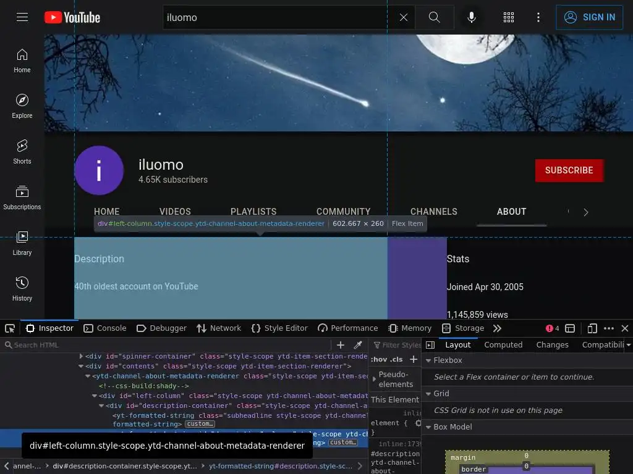
Task: Collapse the Flexbox section
Action: 428,360
